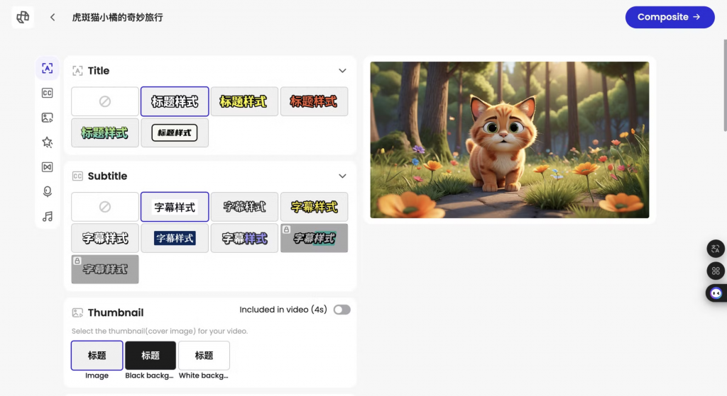Click the image icon beside Thumbnail heading
The height and width of the screenshot is (396, 727).
(x=77, y=313)
